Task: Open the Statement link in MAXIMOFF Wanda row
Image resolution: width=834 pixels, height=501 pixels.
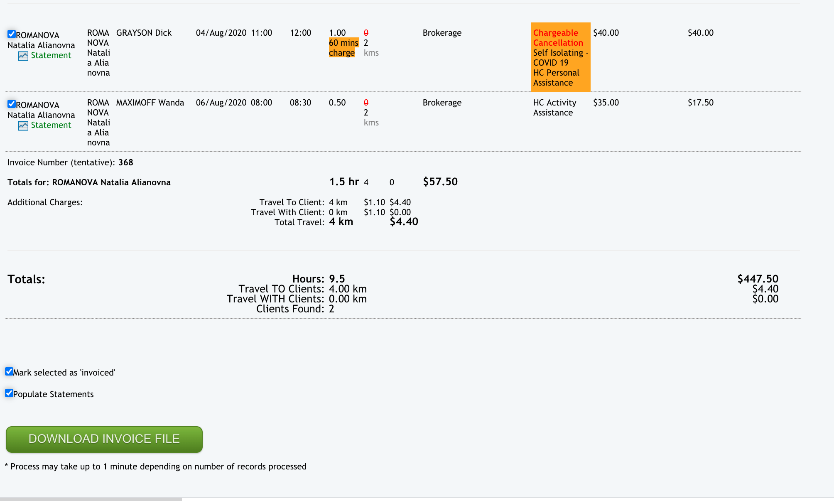Action: [51, 125]
